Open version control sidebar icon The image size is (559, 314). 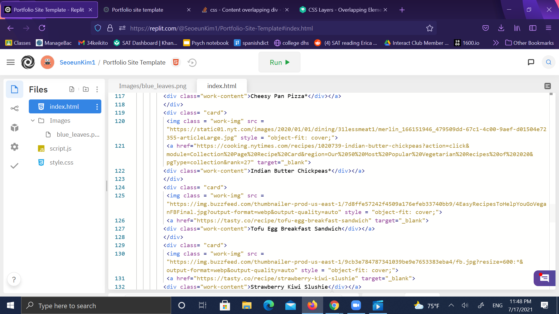pyautogui.click(x=15, y=108)
